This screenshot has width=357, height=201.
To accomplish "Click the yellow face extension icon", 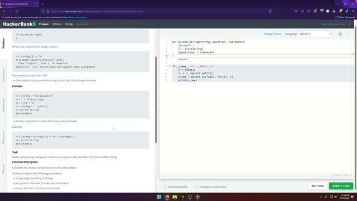I will (334, 11).
